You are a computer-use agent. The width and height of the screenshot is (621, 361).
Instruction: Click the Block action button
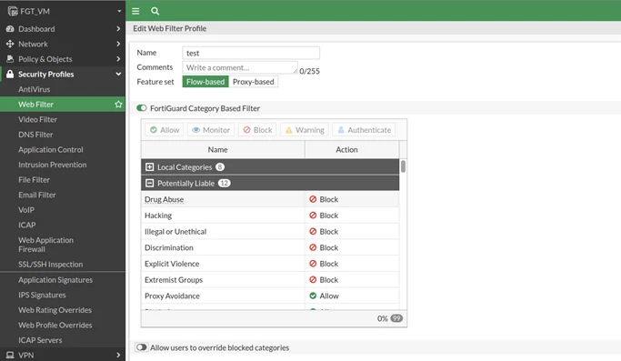tap(257, 130)
